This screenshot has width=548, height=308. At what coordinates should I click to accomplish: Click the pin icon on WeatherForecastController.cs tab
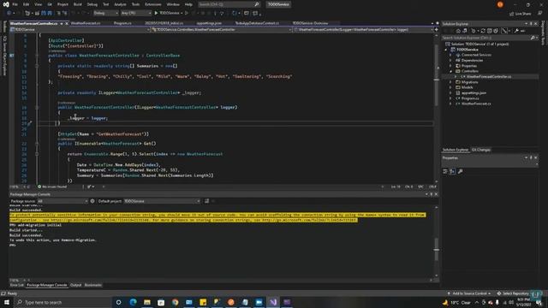click(x=61, y=23)
